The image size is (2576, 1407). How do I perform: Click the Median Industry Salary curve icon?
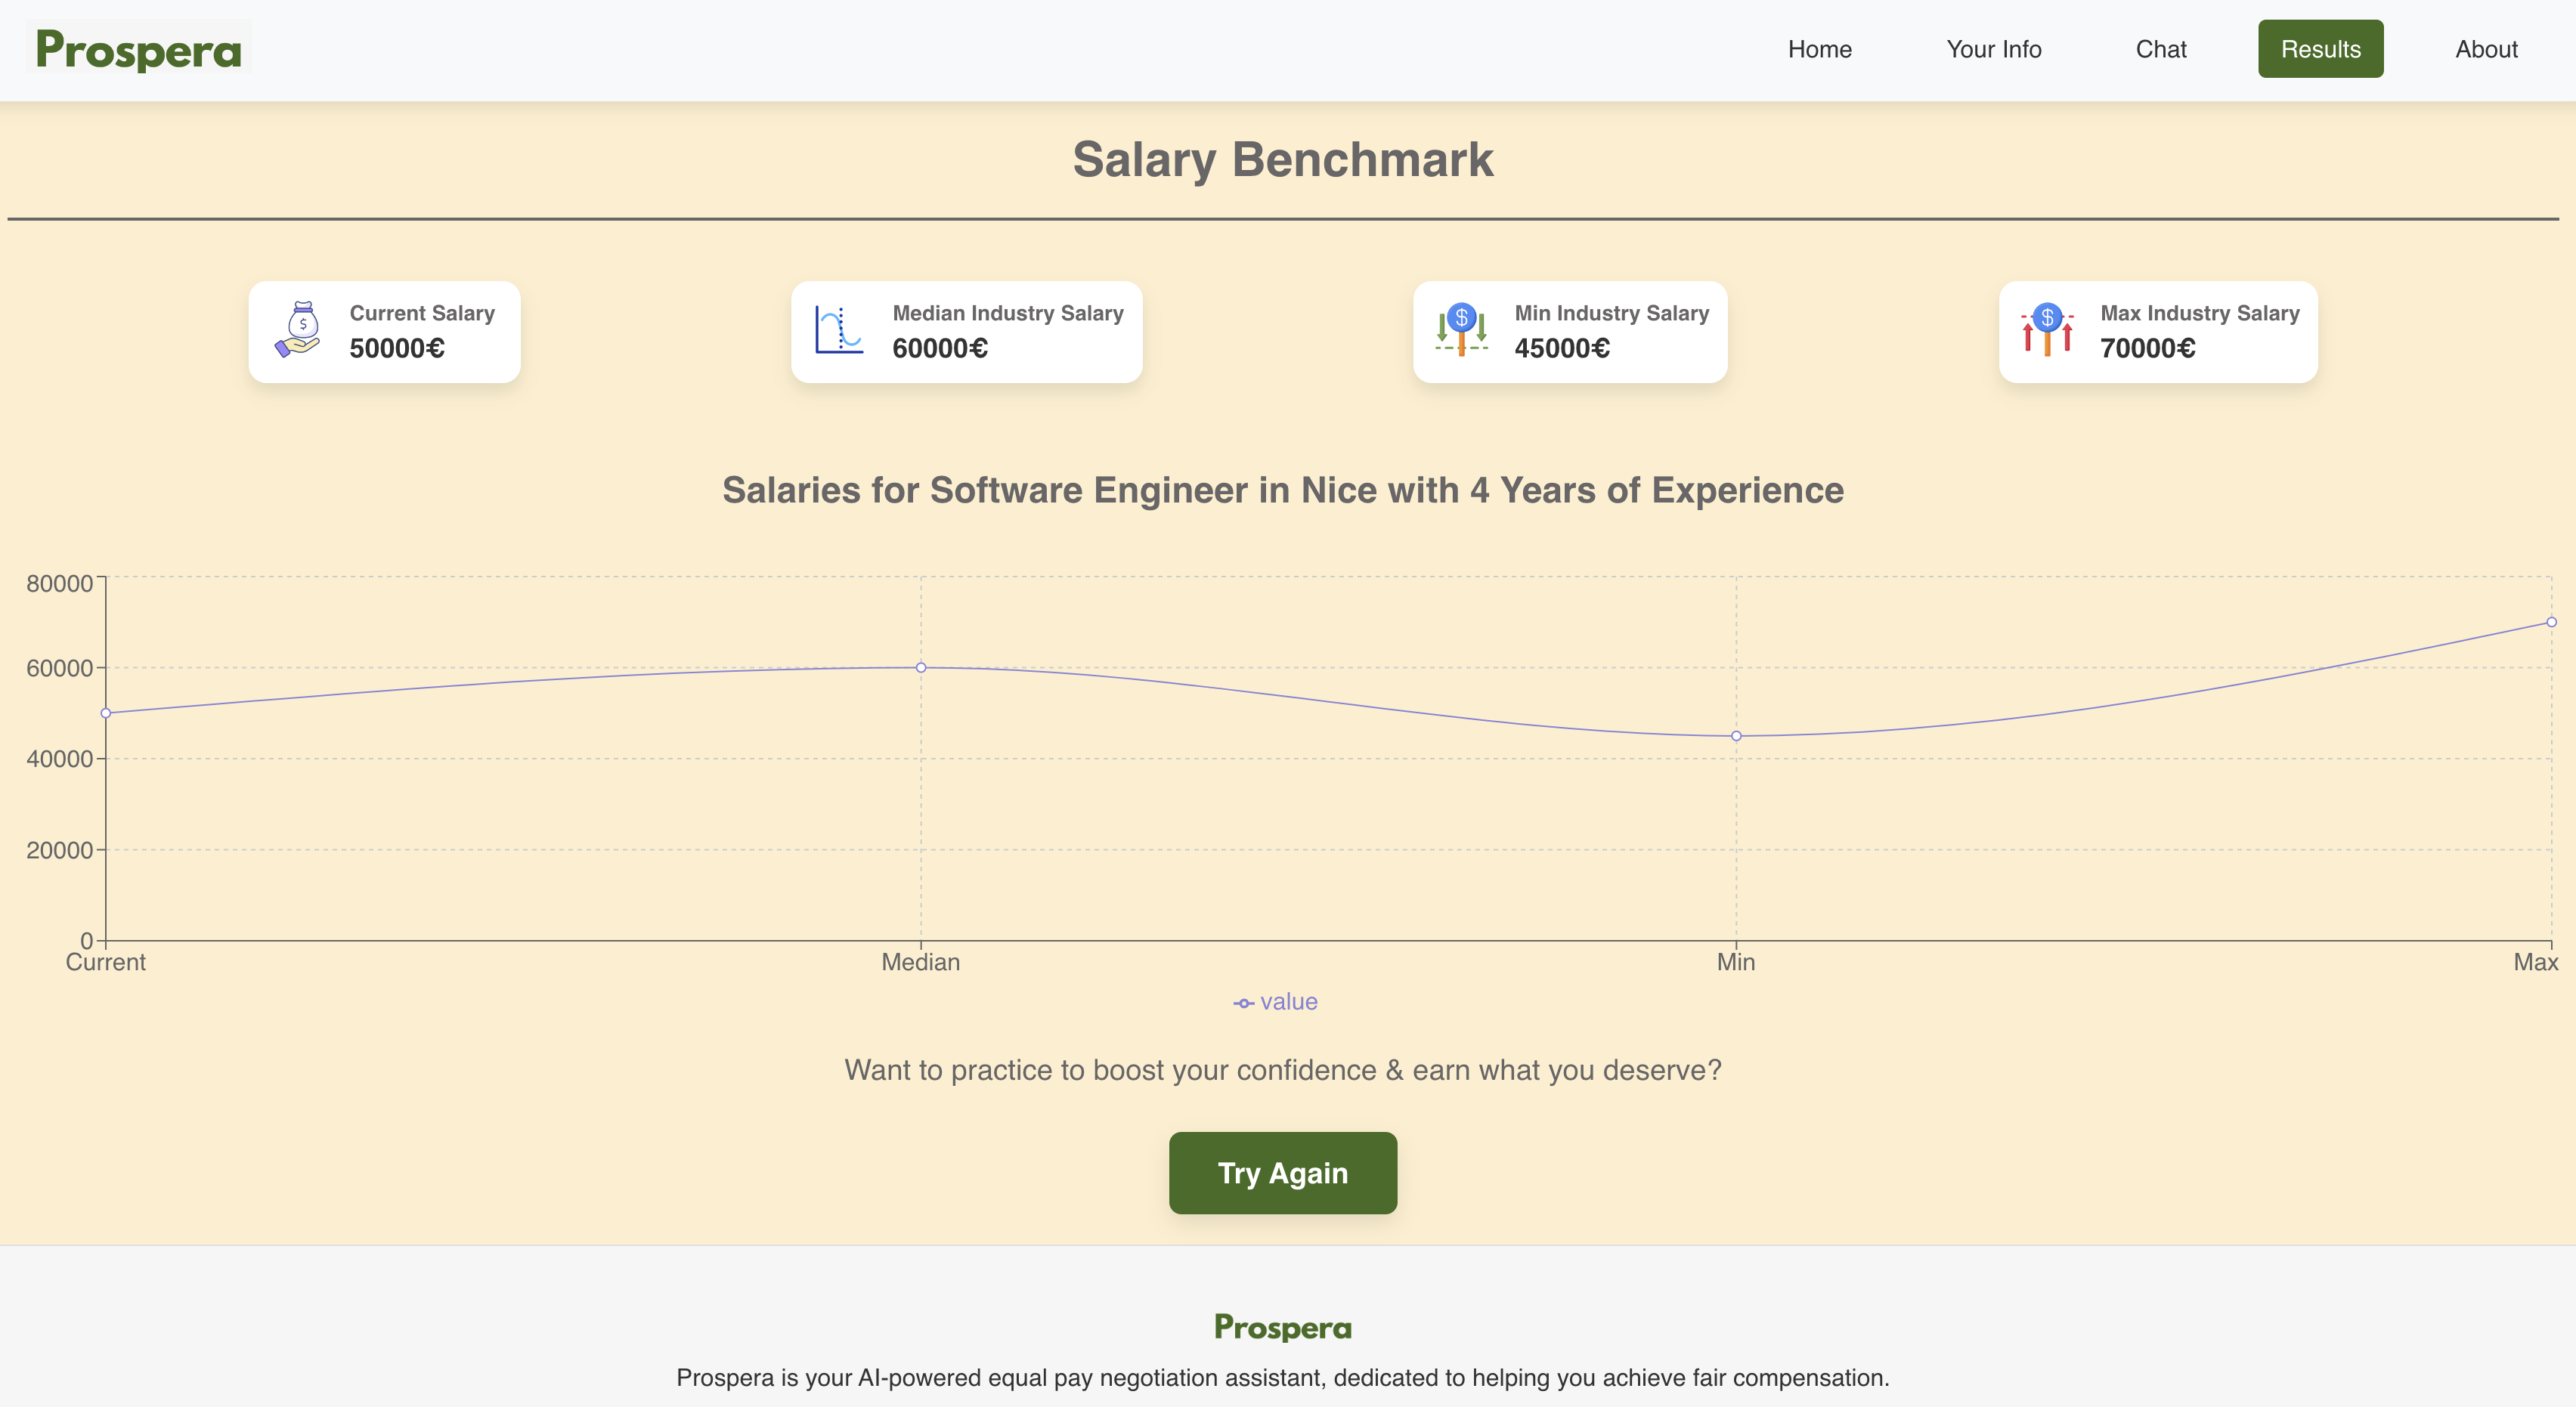pyautogui.click(x=838, y=330)
